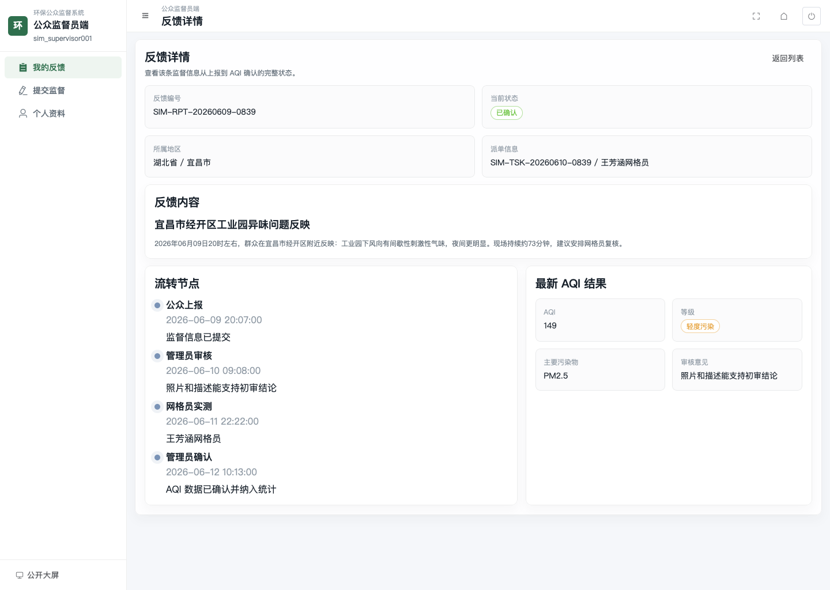The height and width of the screenshot is (590, 830).
Task: Click the title 宜昌市经开区工业园异味问题反映
Action: point(232,225)
